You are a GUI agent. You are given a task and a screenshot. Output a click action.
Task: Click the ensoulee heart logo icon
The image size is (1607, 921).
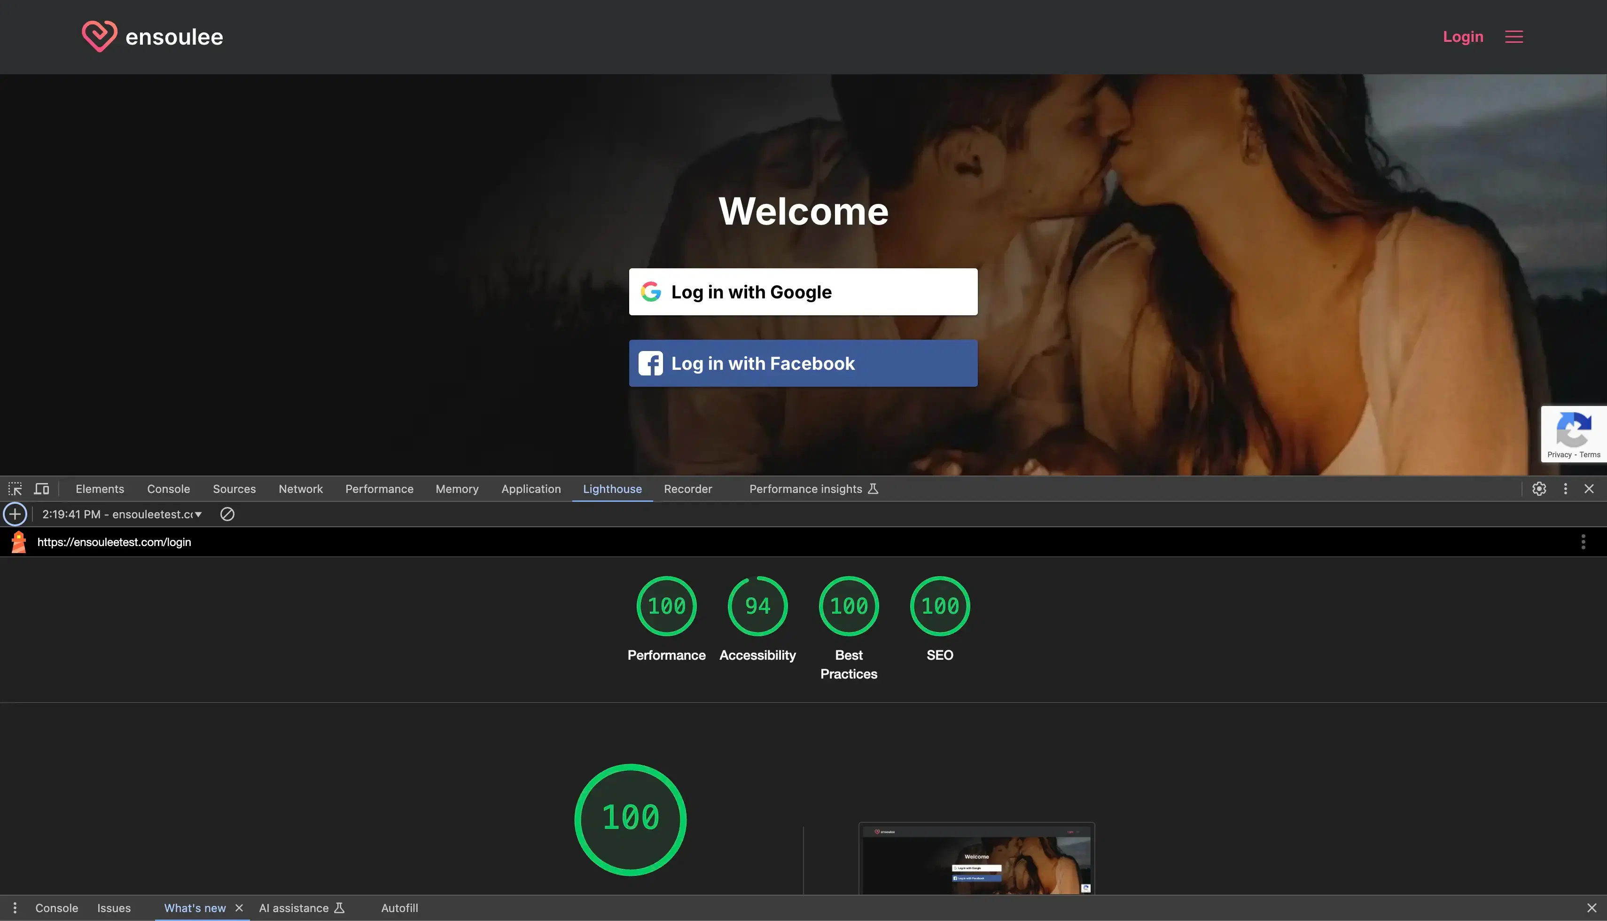pyautogui.click(x=98, y=35)
